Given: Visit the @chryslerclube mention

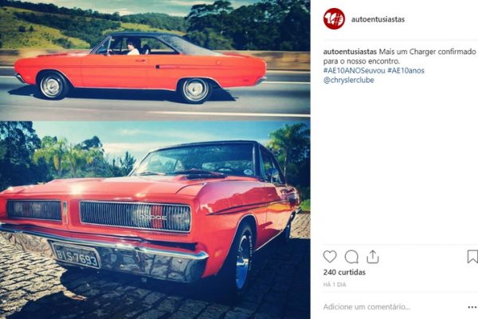Looking at the screenshot, I should [349, 81].
